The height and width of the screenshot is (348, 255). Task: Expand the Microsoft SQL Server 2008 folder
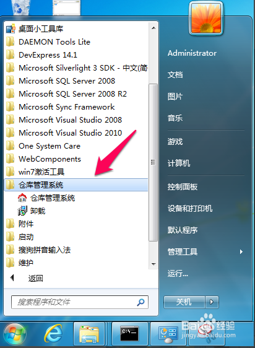coord(76,80)
